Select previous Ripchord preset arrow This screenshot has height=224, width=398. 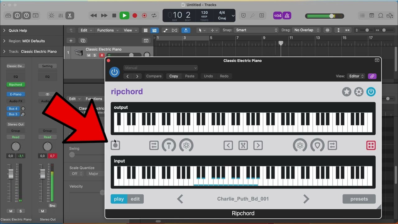tap(180, 199)
